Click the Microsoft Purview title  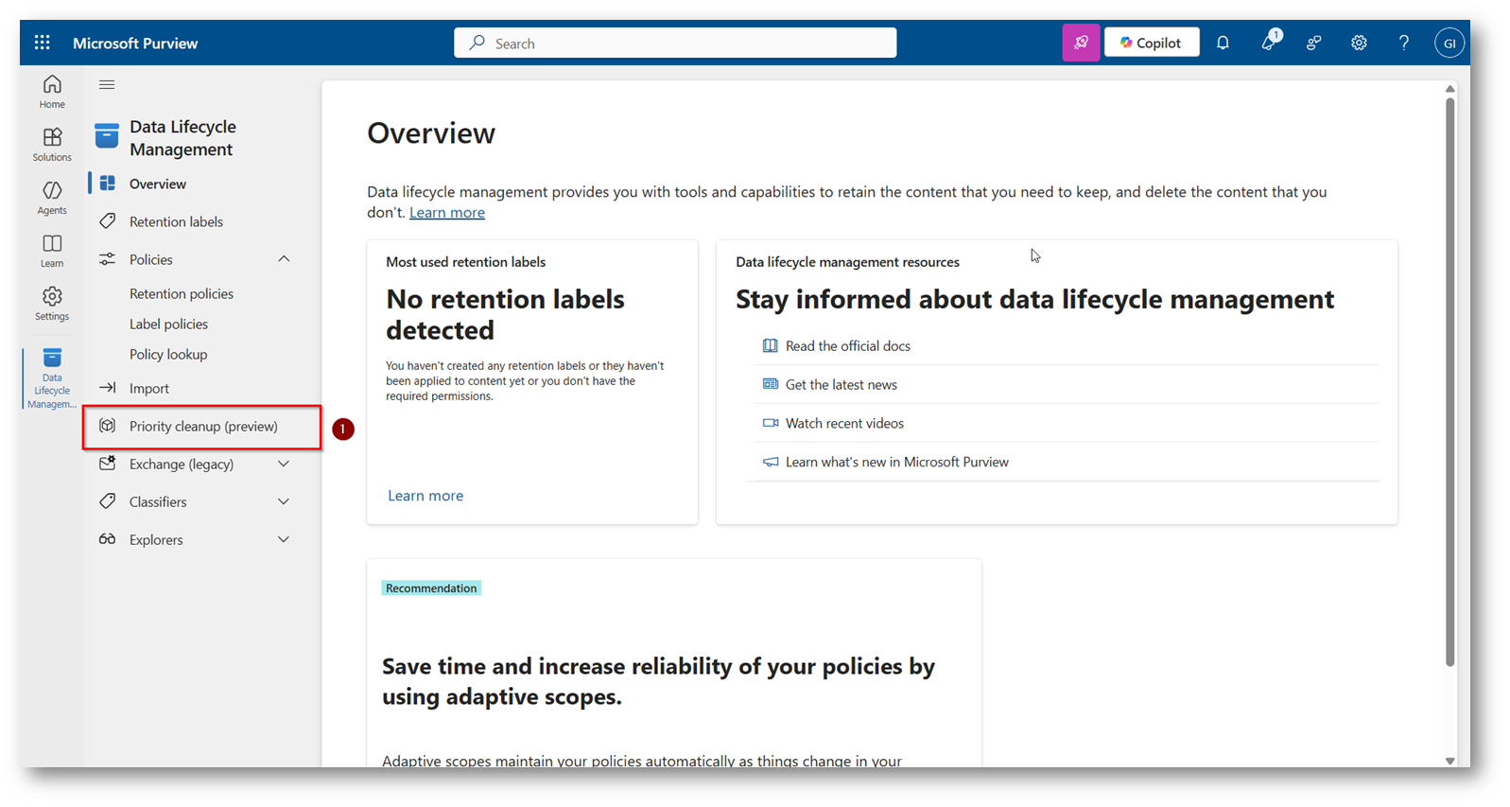(x=135, y=43)
